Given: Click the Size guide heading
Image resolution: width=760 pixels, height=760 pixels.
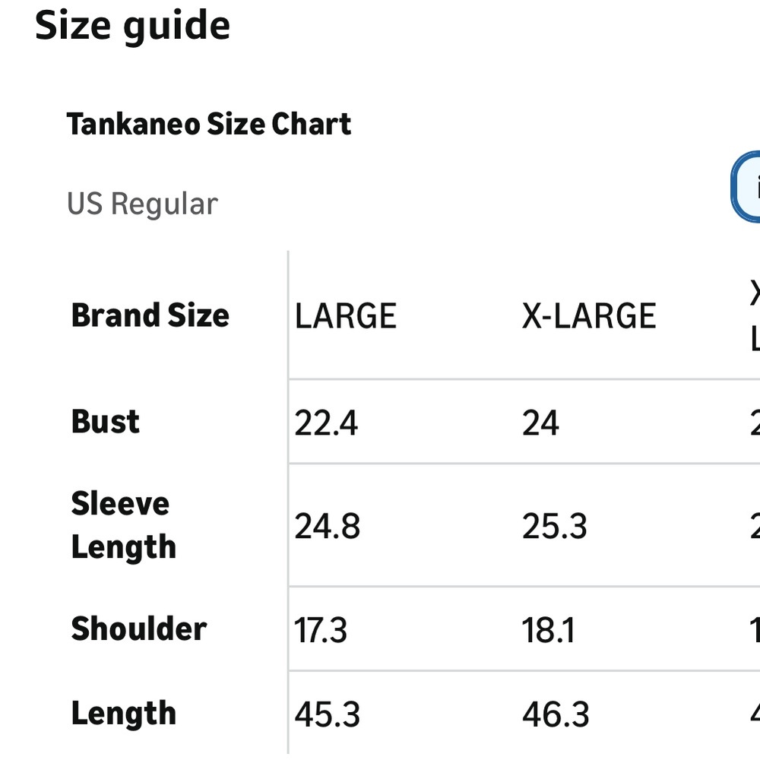Looking at the screenshot, I should click(132, 26).
